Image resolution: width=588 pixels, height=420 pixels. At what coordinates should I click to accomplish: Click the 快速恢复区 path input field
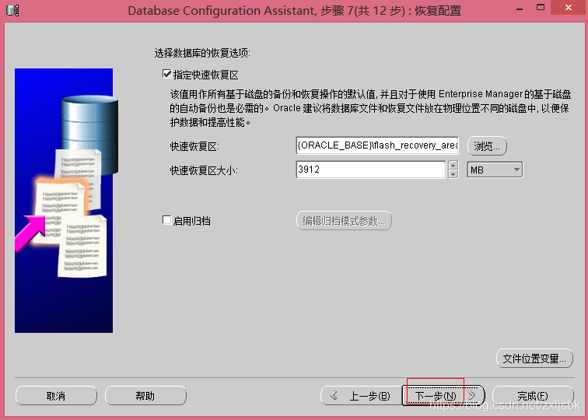point(377,145)
